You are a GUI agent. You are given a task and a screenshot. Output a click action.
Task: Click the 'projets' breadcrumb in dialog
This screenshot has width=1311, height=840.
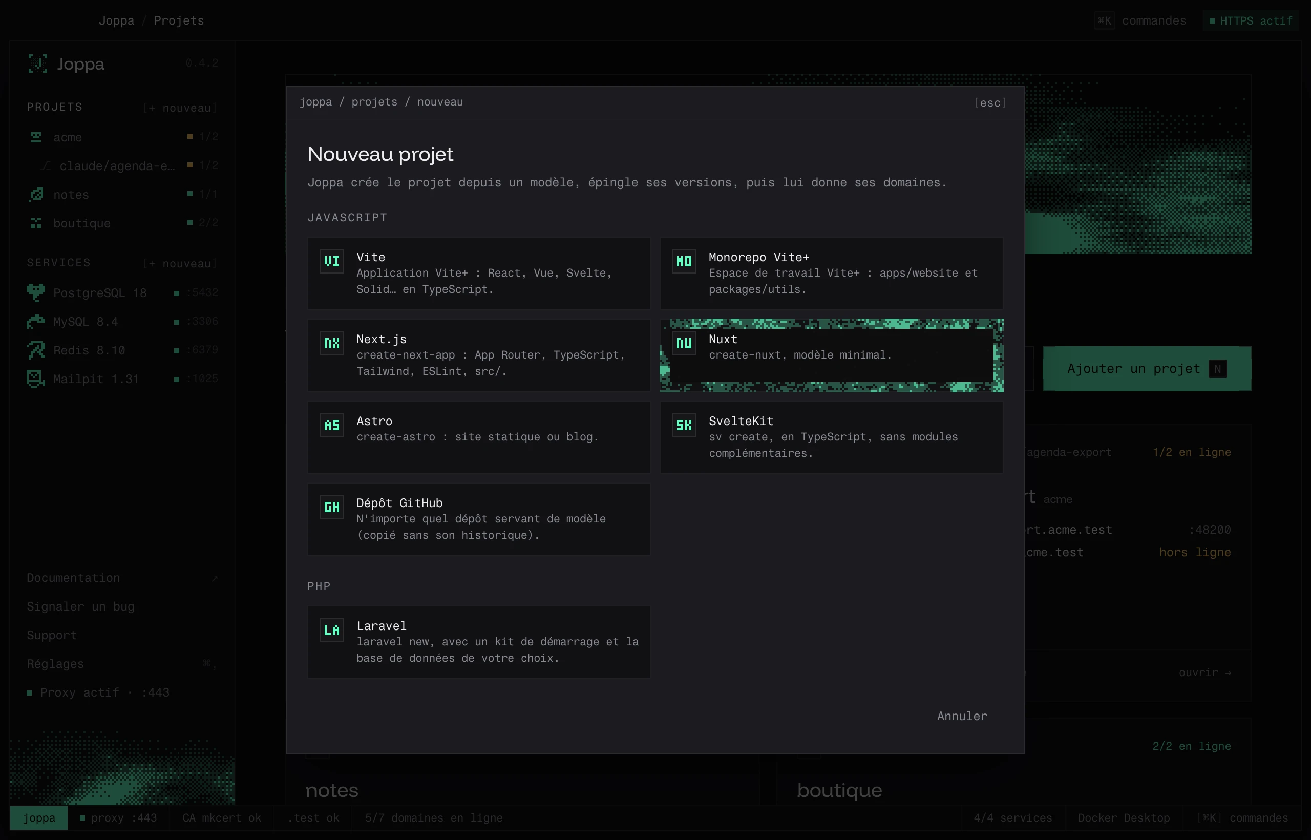[x=374, y=102]
